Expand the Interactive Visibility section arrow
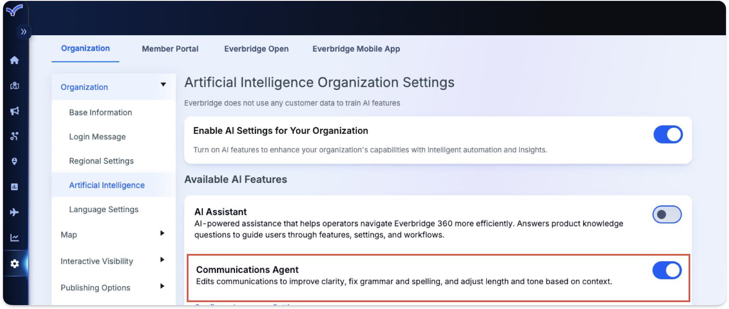The height and width of the screenshot is (309, 729). (x=162, y=260)
